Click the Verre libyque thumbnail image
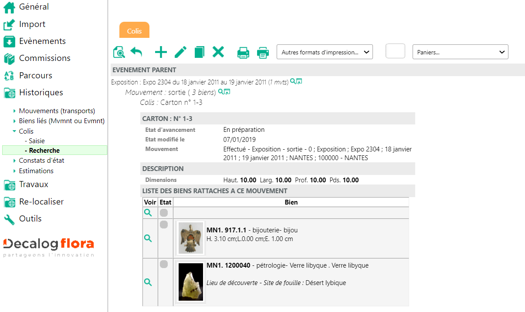525x312 pixels. (x=191, y=282)
